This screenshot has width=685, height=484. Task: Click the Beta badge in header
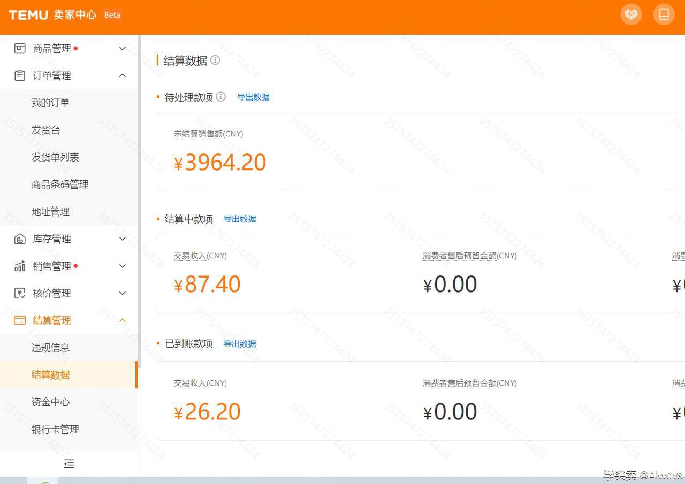(x=112, y=15)
